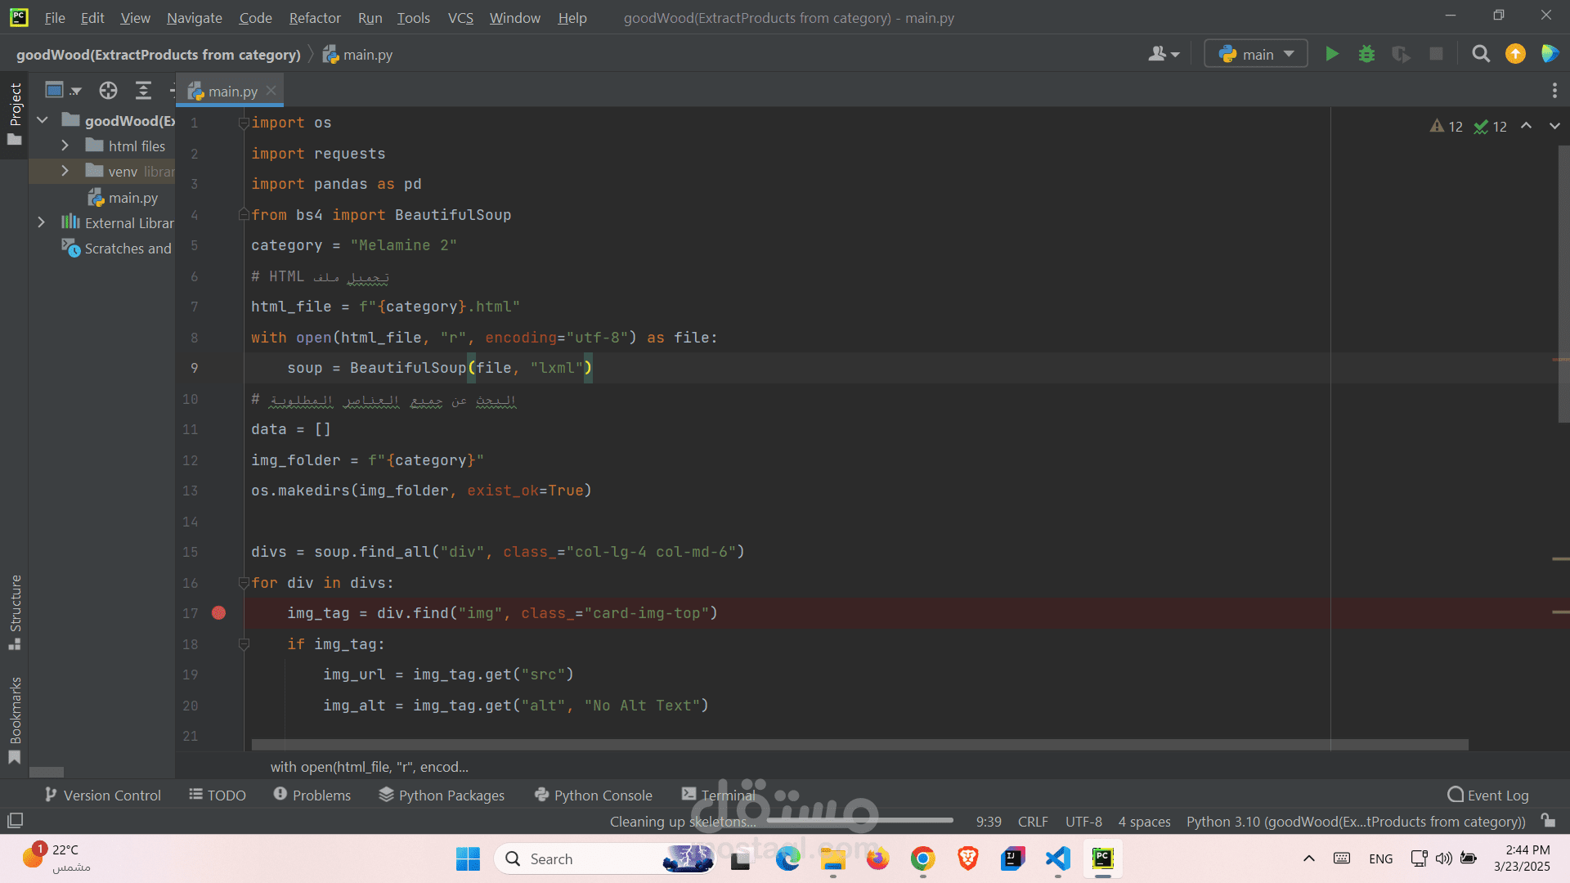Click the orange IDE update arrow icon
The height and width of the screenshot is (883, 1570).
[1515, 54]
